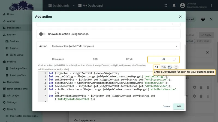This screenshot has height=122, width=218.
Task: Click the Tidy button
Action: click(164, 67)
